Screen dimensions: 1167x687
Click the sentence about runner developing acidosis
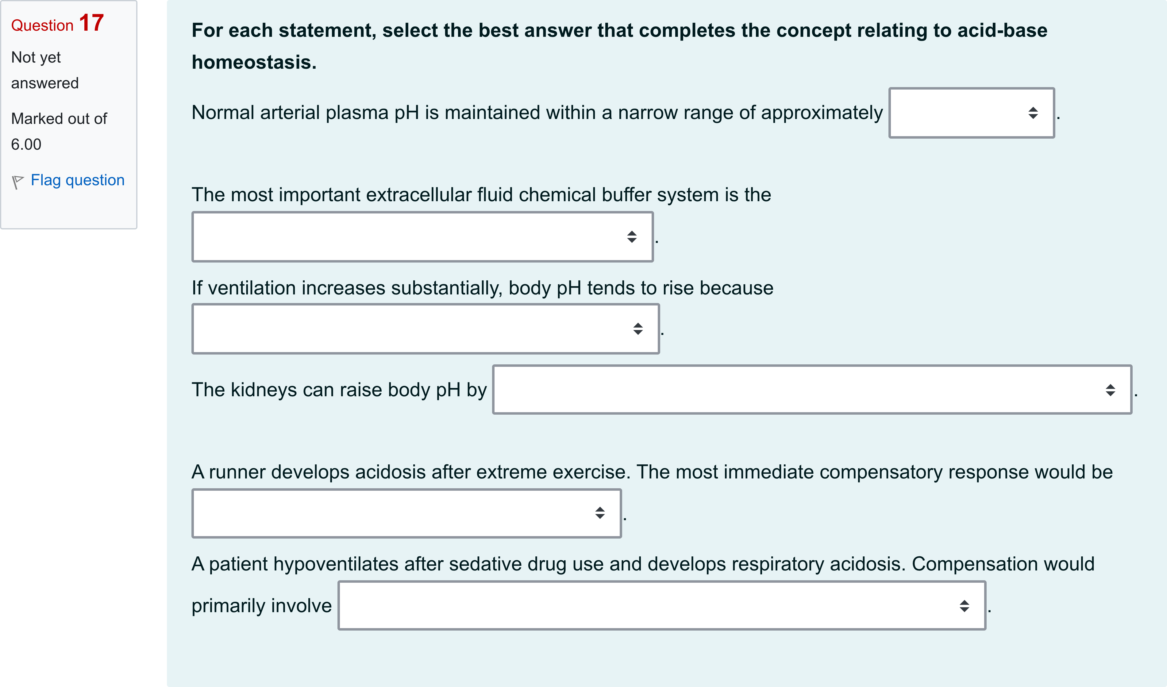click(x=652, y=472)
